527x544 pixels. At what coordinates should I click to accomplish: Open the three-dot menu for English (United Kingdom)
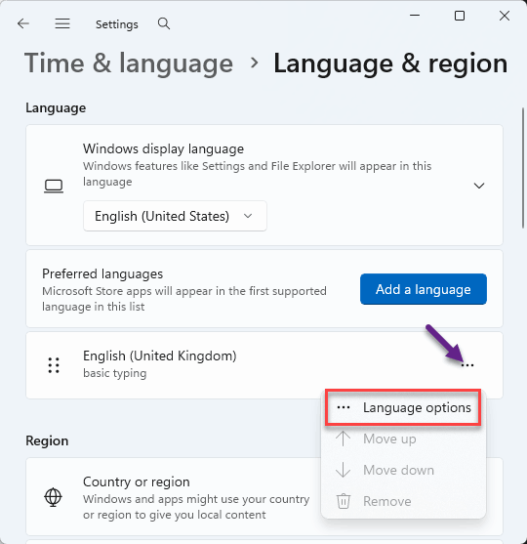coord(467,365)
